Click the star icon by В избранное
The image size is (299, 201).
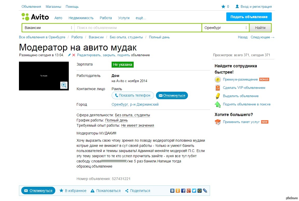61,191
